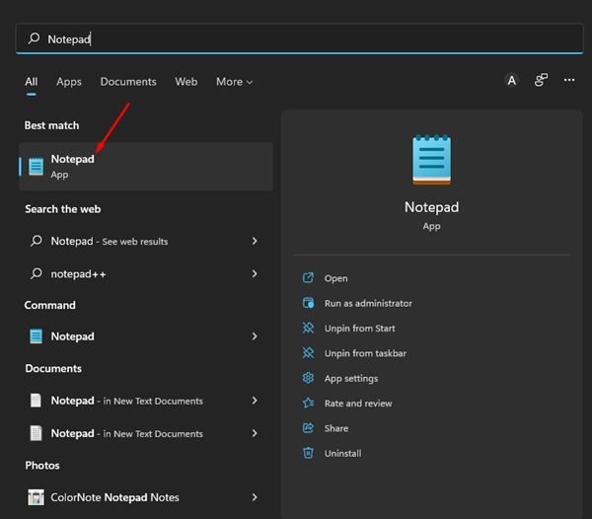The width and height of the screenshot is (592, 519).
Task: Click Open in the Notepad actions
Action: (335, 278)
